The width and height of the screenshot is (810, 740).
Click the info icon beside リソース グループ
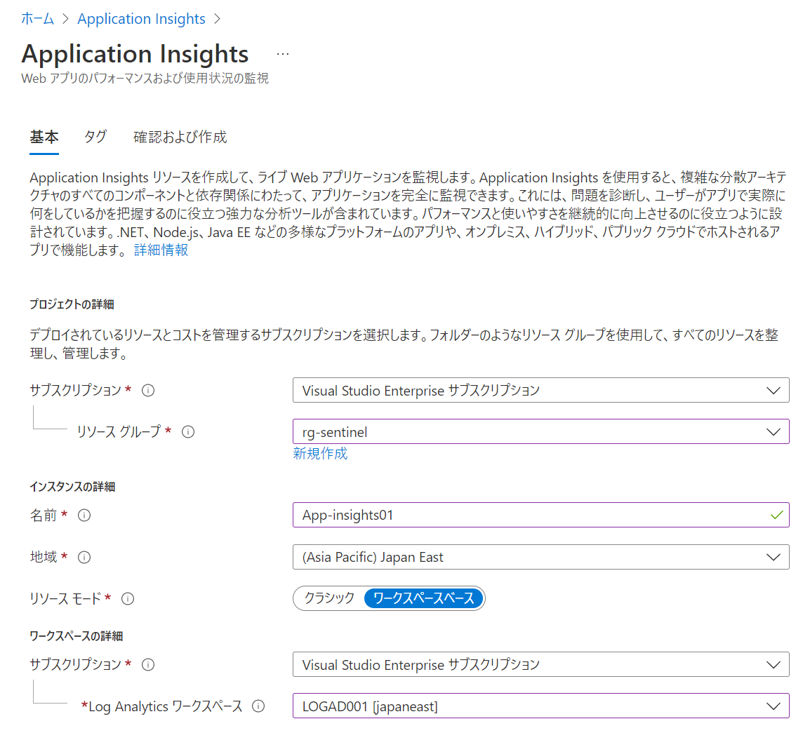coord(188,433)
